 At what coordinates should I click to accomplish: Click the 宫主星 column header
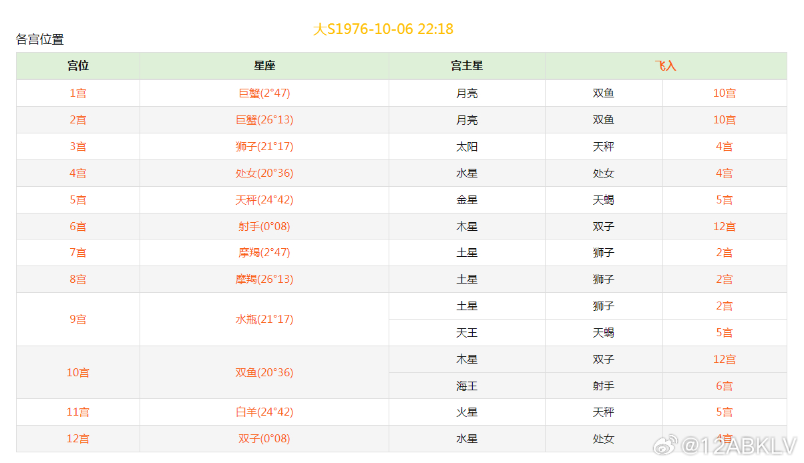pos(467,66)
